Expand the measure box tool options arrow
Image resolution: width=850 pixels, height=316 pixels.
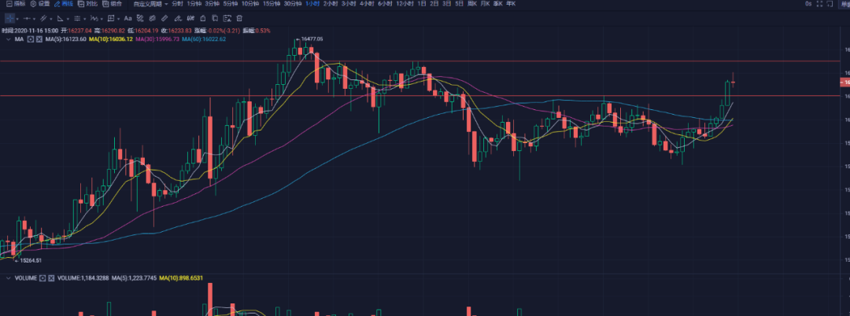coord(118,19)
